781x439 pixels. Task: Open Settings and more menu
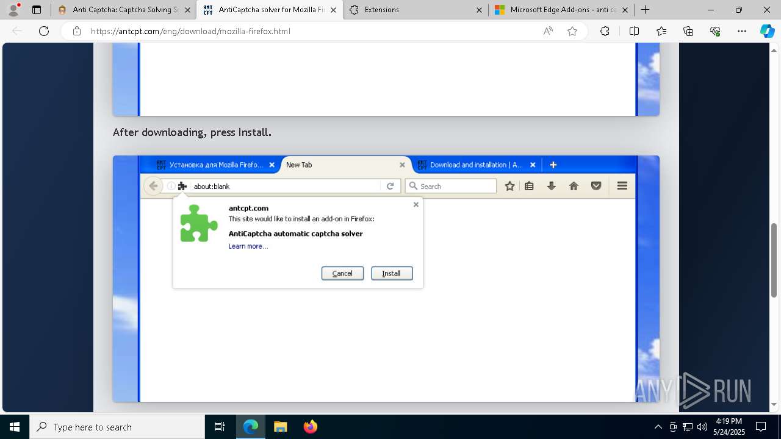[742, 31]
